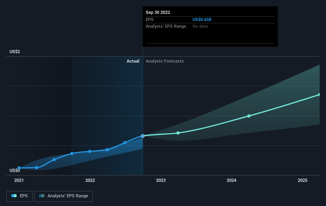Click the EPS data point above the 2022 label
The width and height of the screenshot is (326, 206).
90,151
